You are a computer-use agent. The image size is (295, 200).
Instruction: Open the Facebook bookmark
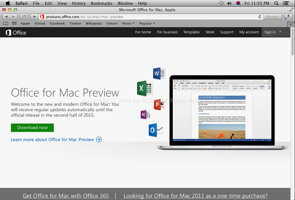tap(57, 23)
